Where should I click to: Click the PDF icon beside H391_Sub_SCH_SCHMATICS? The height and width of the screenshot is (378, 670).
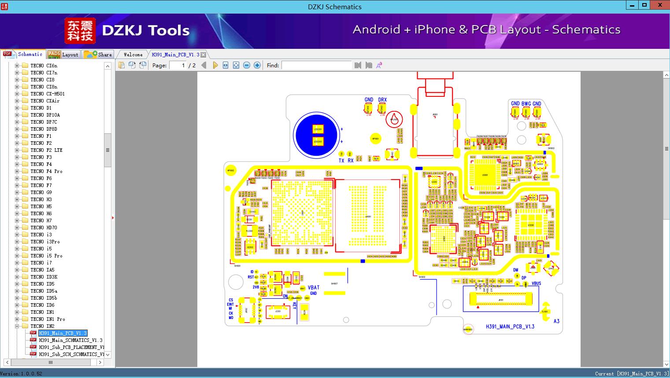(33, 354)
